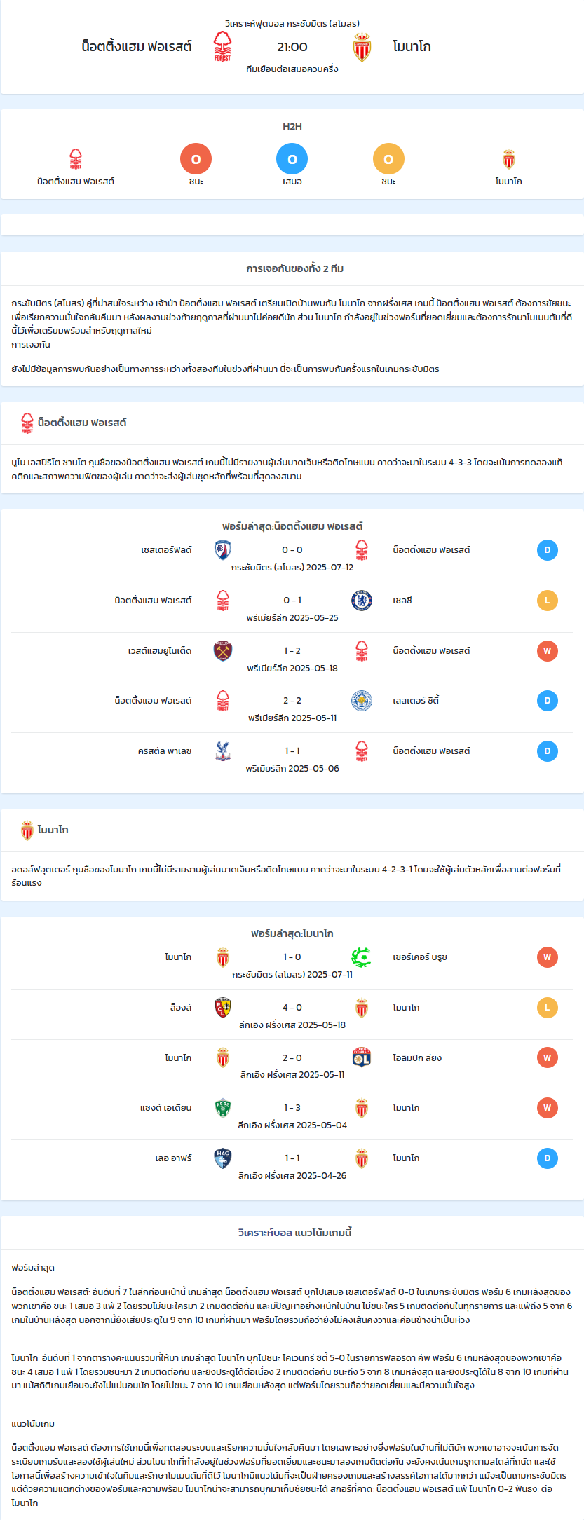Click the Lens club badge
This screenshot has width=584, height=1520.
pos(223,1008)
